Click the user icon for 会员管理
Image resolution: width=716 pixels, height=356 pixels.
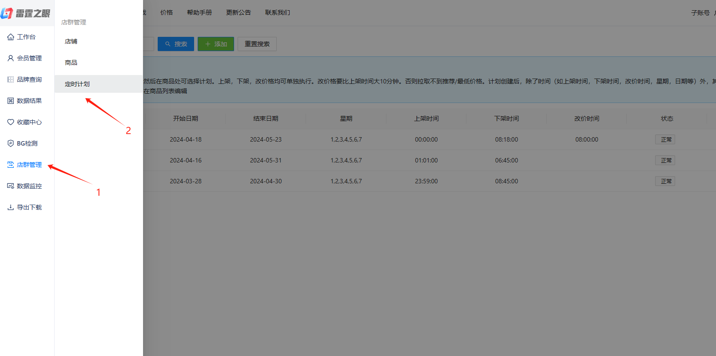coord(11,58)
